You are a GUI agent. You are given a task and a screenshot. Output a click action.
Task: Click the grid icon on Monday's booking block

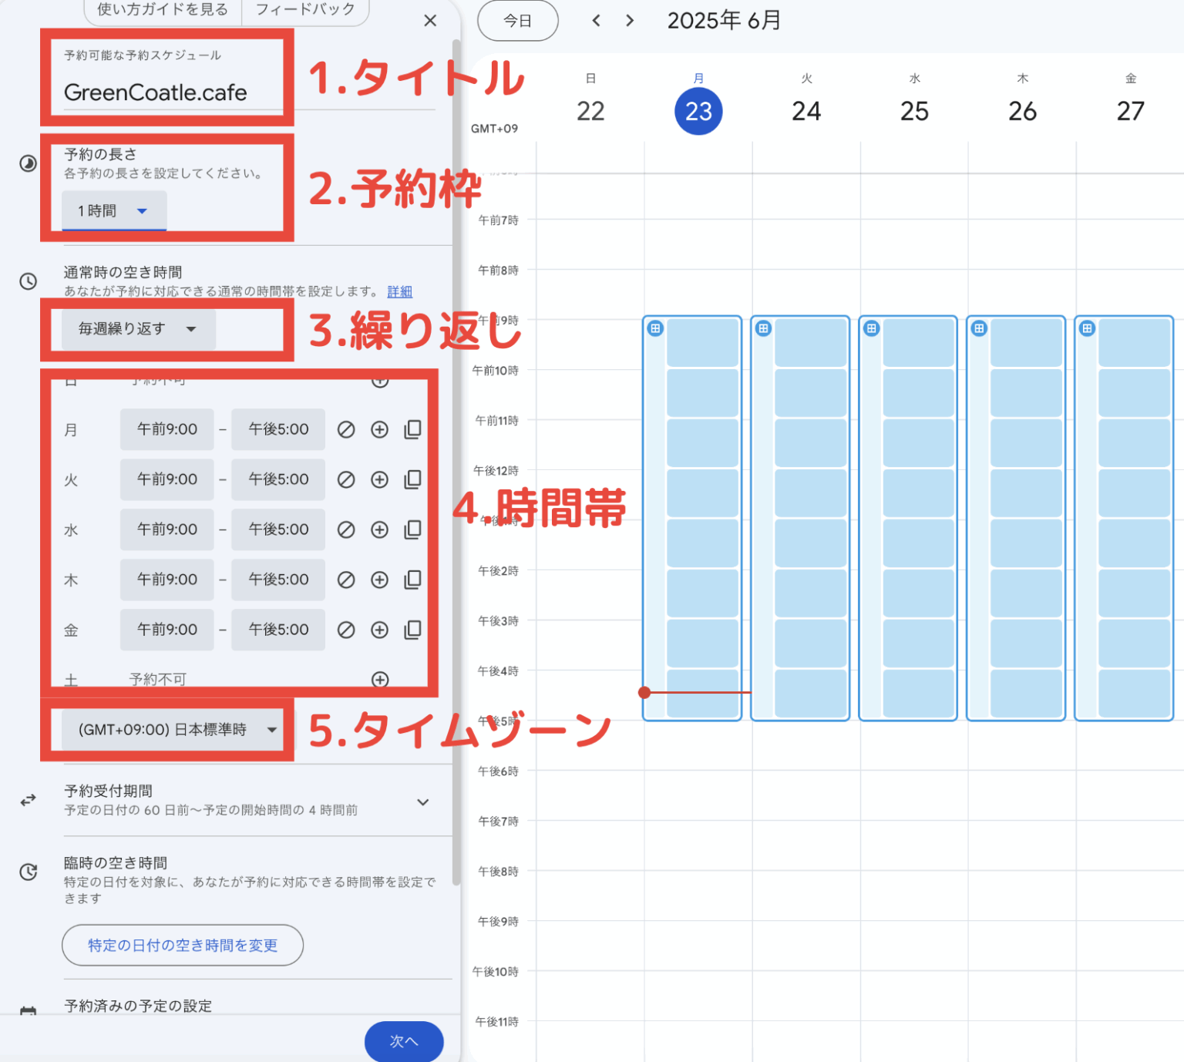655,328
